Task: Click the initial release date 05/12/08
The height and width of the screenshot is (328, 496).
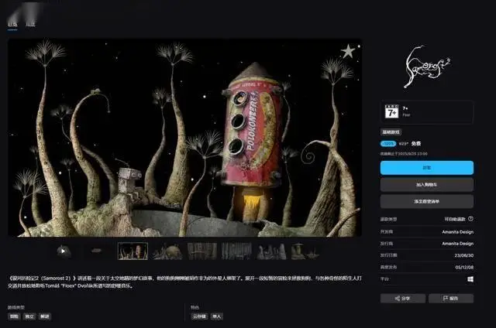Action: [464, 268]
